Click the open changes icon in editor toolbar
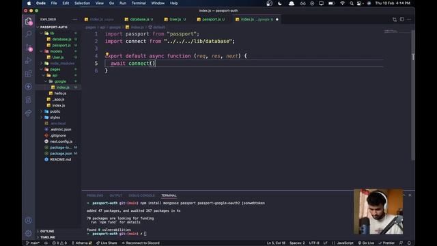437x246 pixels. coord(395,19)
